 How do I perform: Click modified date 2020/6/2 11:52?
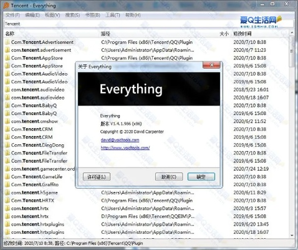tap(249, 121)
